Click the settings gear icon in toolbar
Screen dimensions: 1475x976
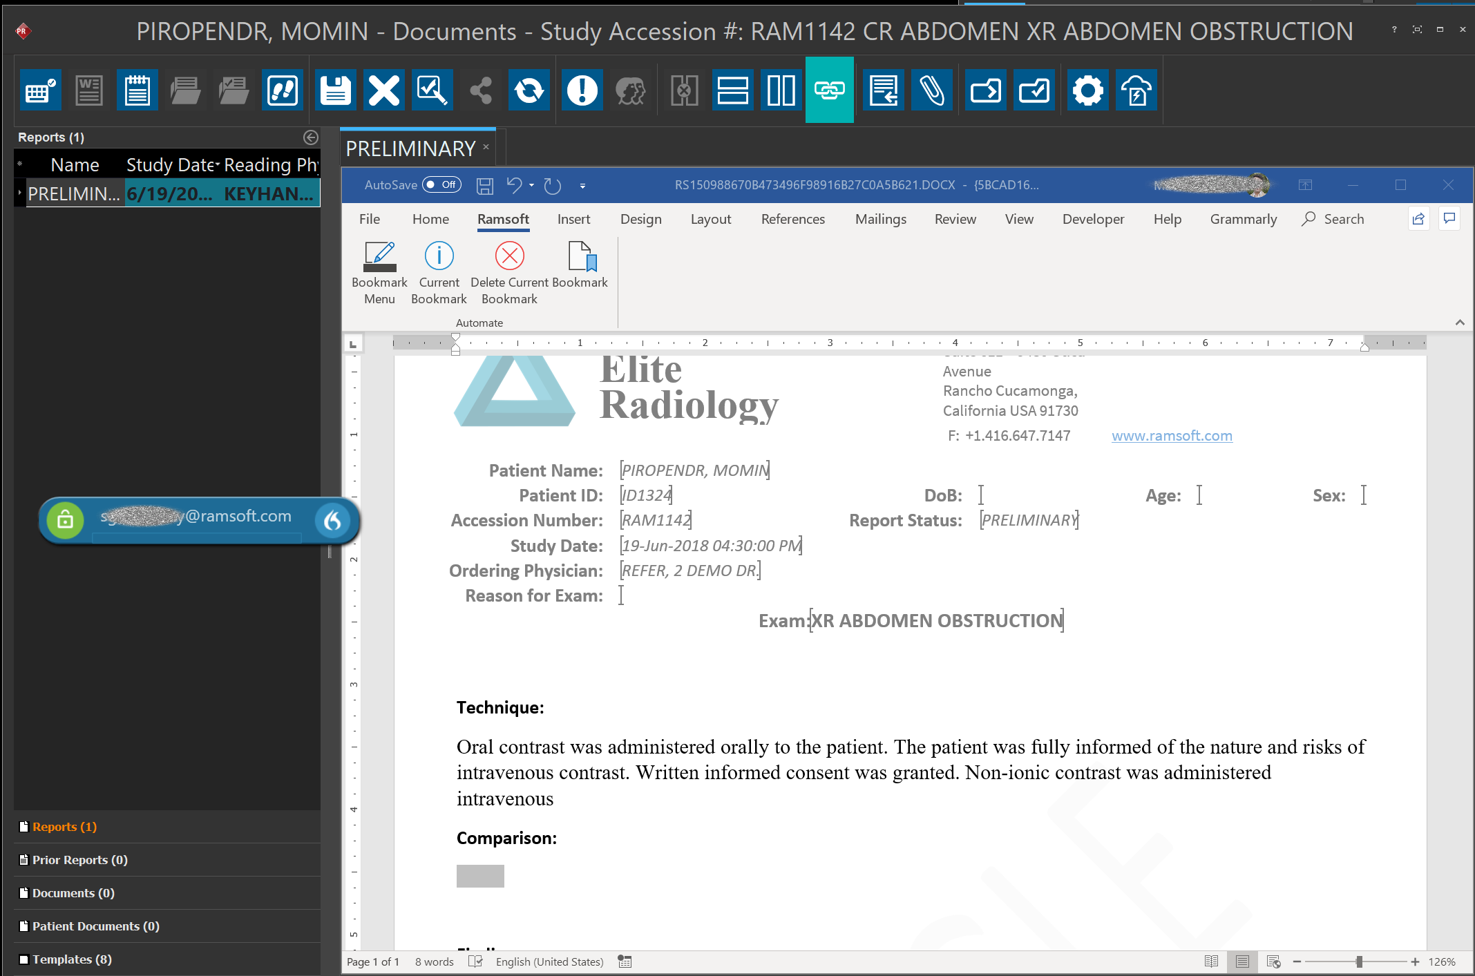[x=1087, y=90]
